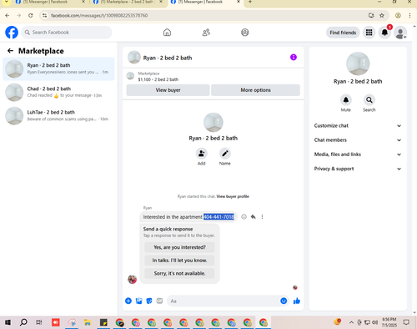The width and height of the screenshot is (417, 329).
Task: Search in conversation with magnifier icon
Action: [x=369, y=100]
